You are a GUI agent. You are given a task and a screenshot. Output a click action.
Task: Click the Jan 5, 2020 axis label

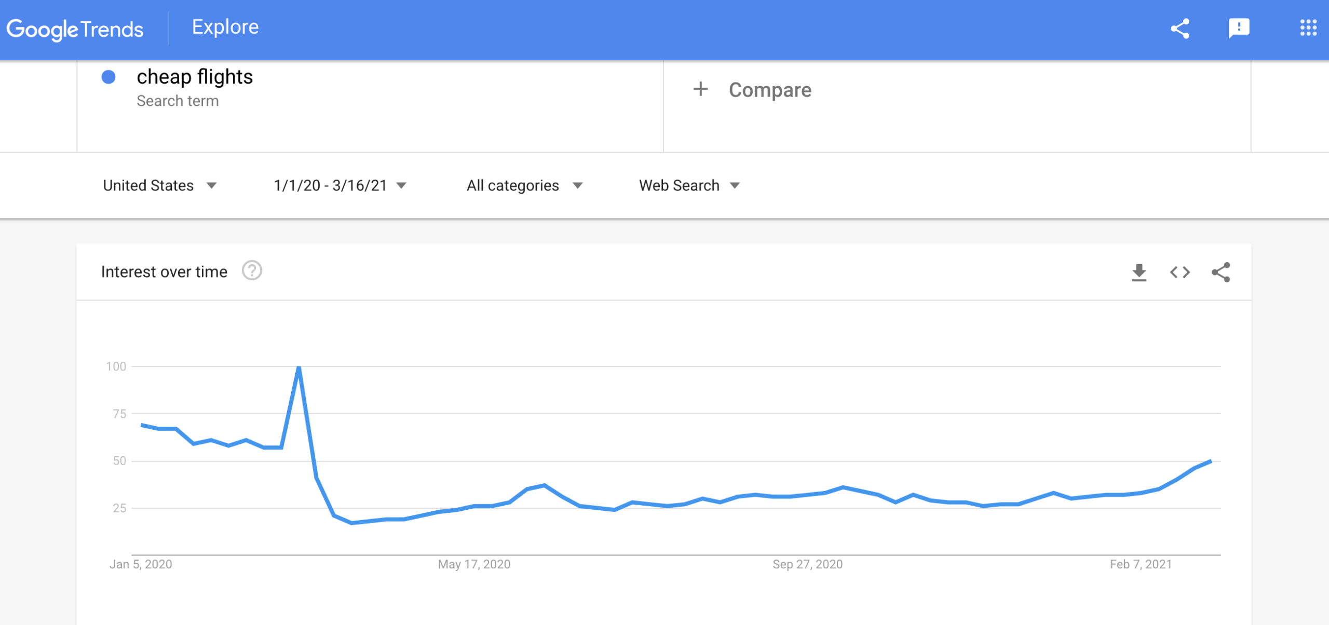(x=141, y=564)
